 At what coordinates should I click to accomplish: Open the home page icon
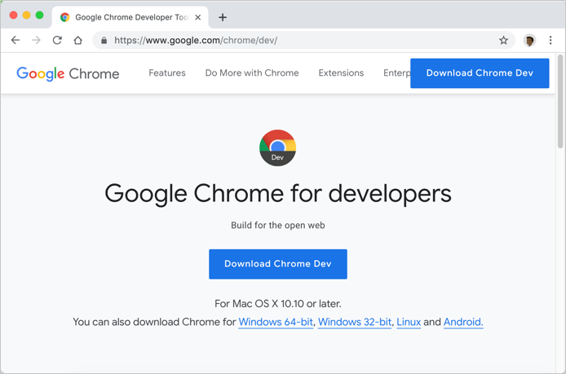pos(78,40)
